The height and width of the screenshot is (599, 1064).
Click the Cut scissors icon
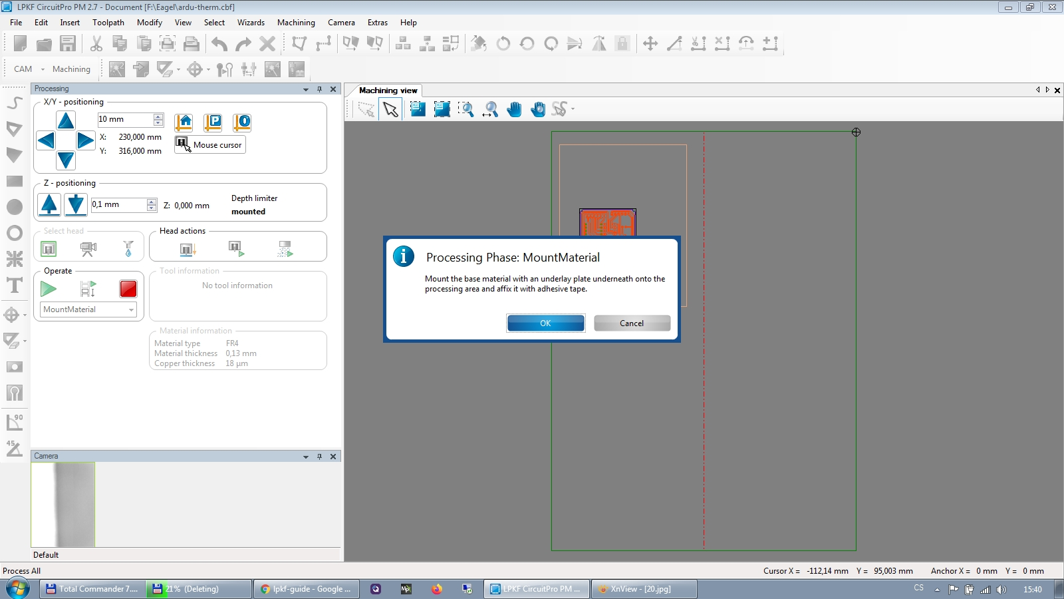coord(96,44)
